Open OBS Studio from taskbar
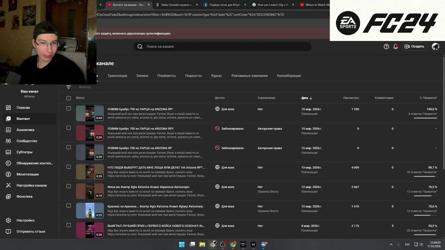 coord(223,244)
